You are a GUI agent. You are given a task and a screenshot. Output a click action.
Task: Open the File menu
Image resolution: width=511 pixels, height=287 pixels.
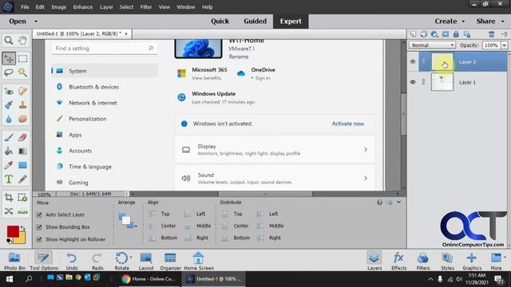pyautogui.click(x=25, y=7)
